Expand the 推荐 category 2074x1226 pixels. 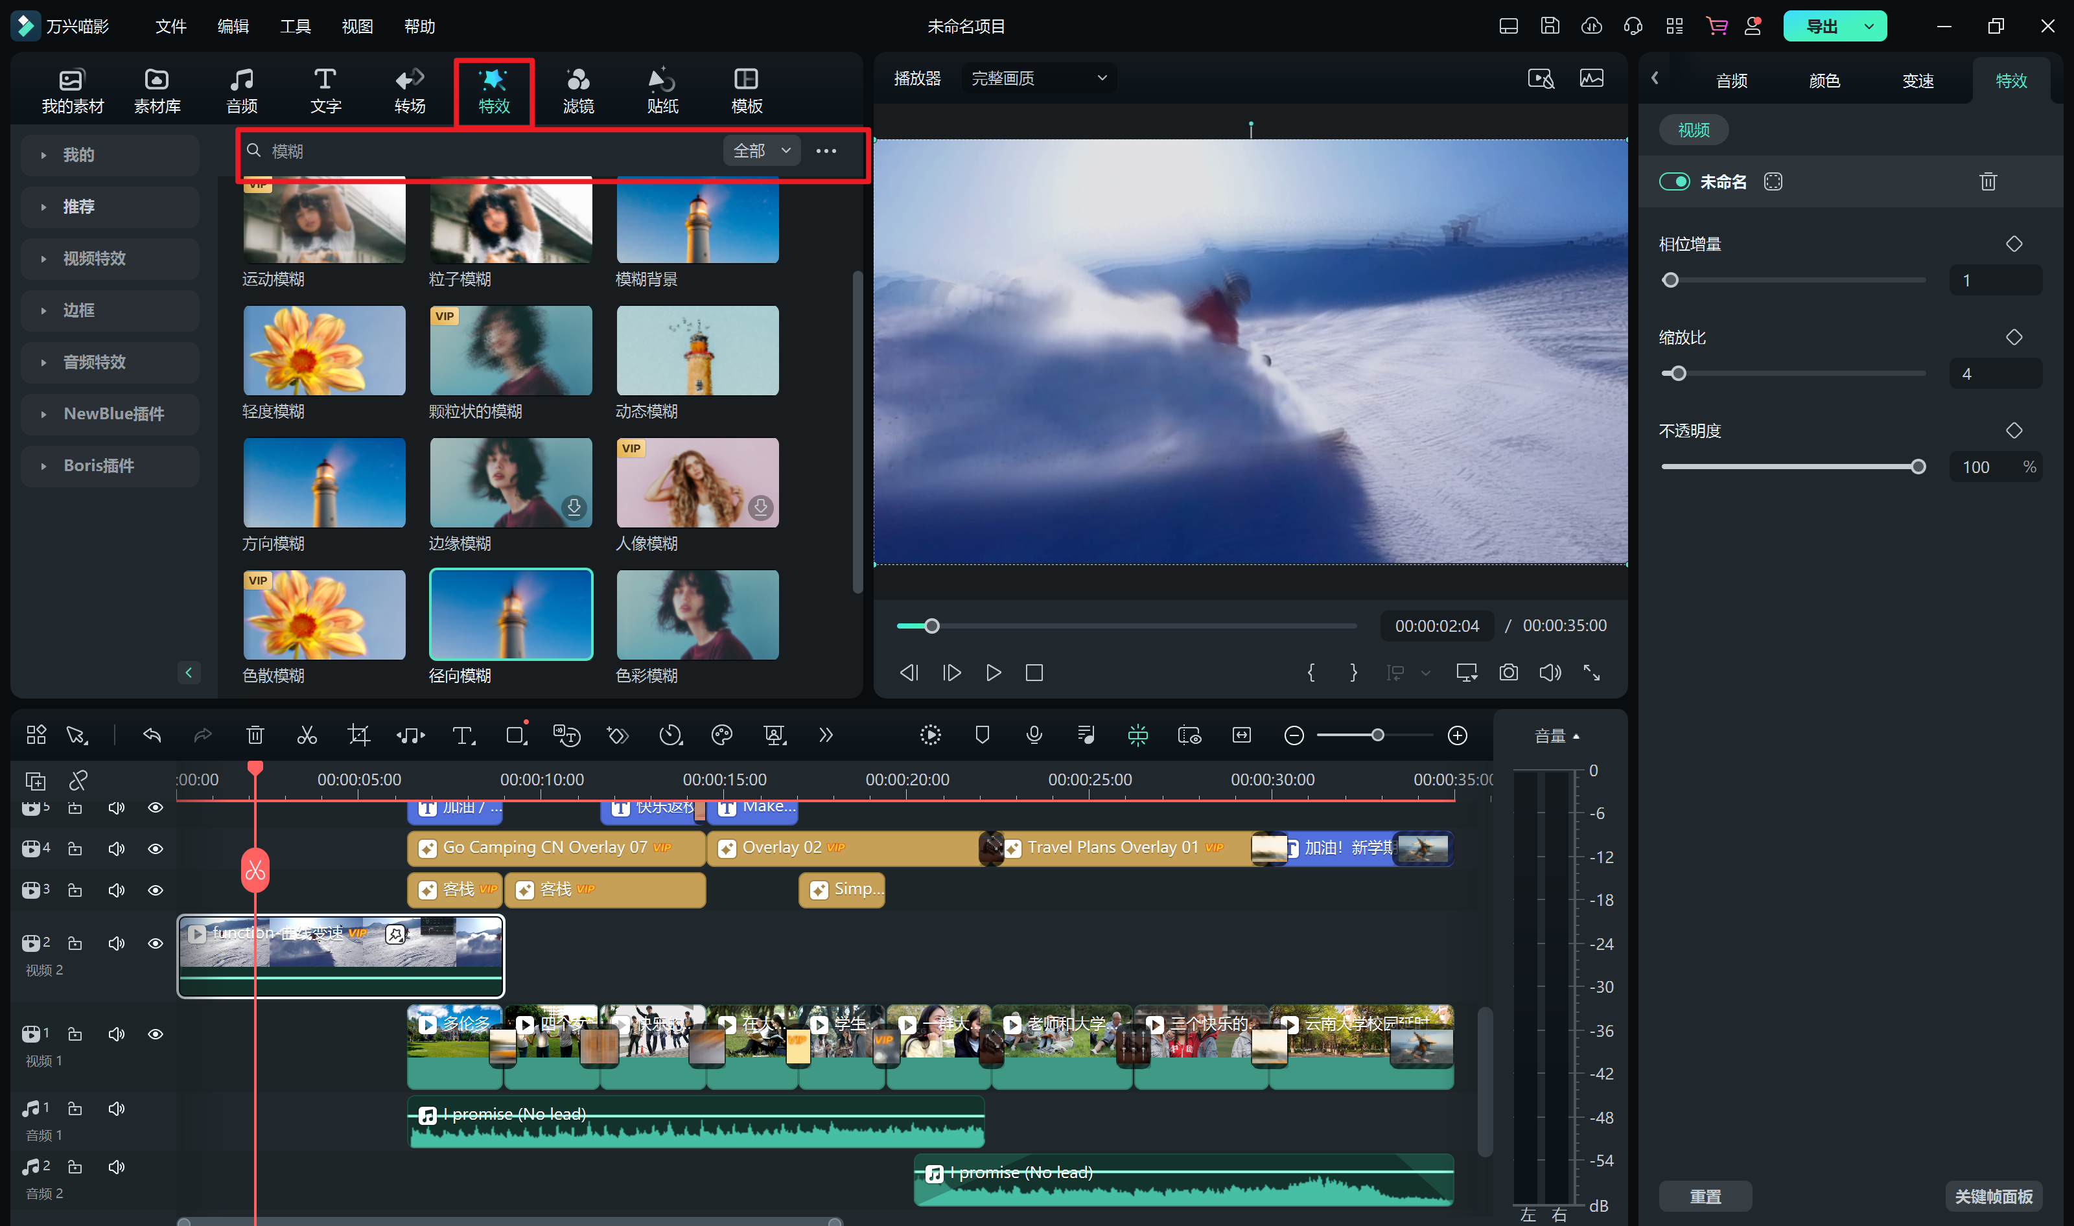click(110, 207)
